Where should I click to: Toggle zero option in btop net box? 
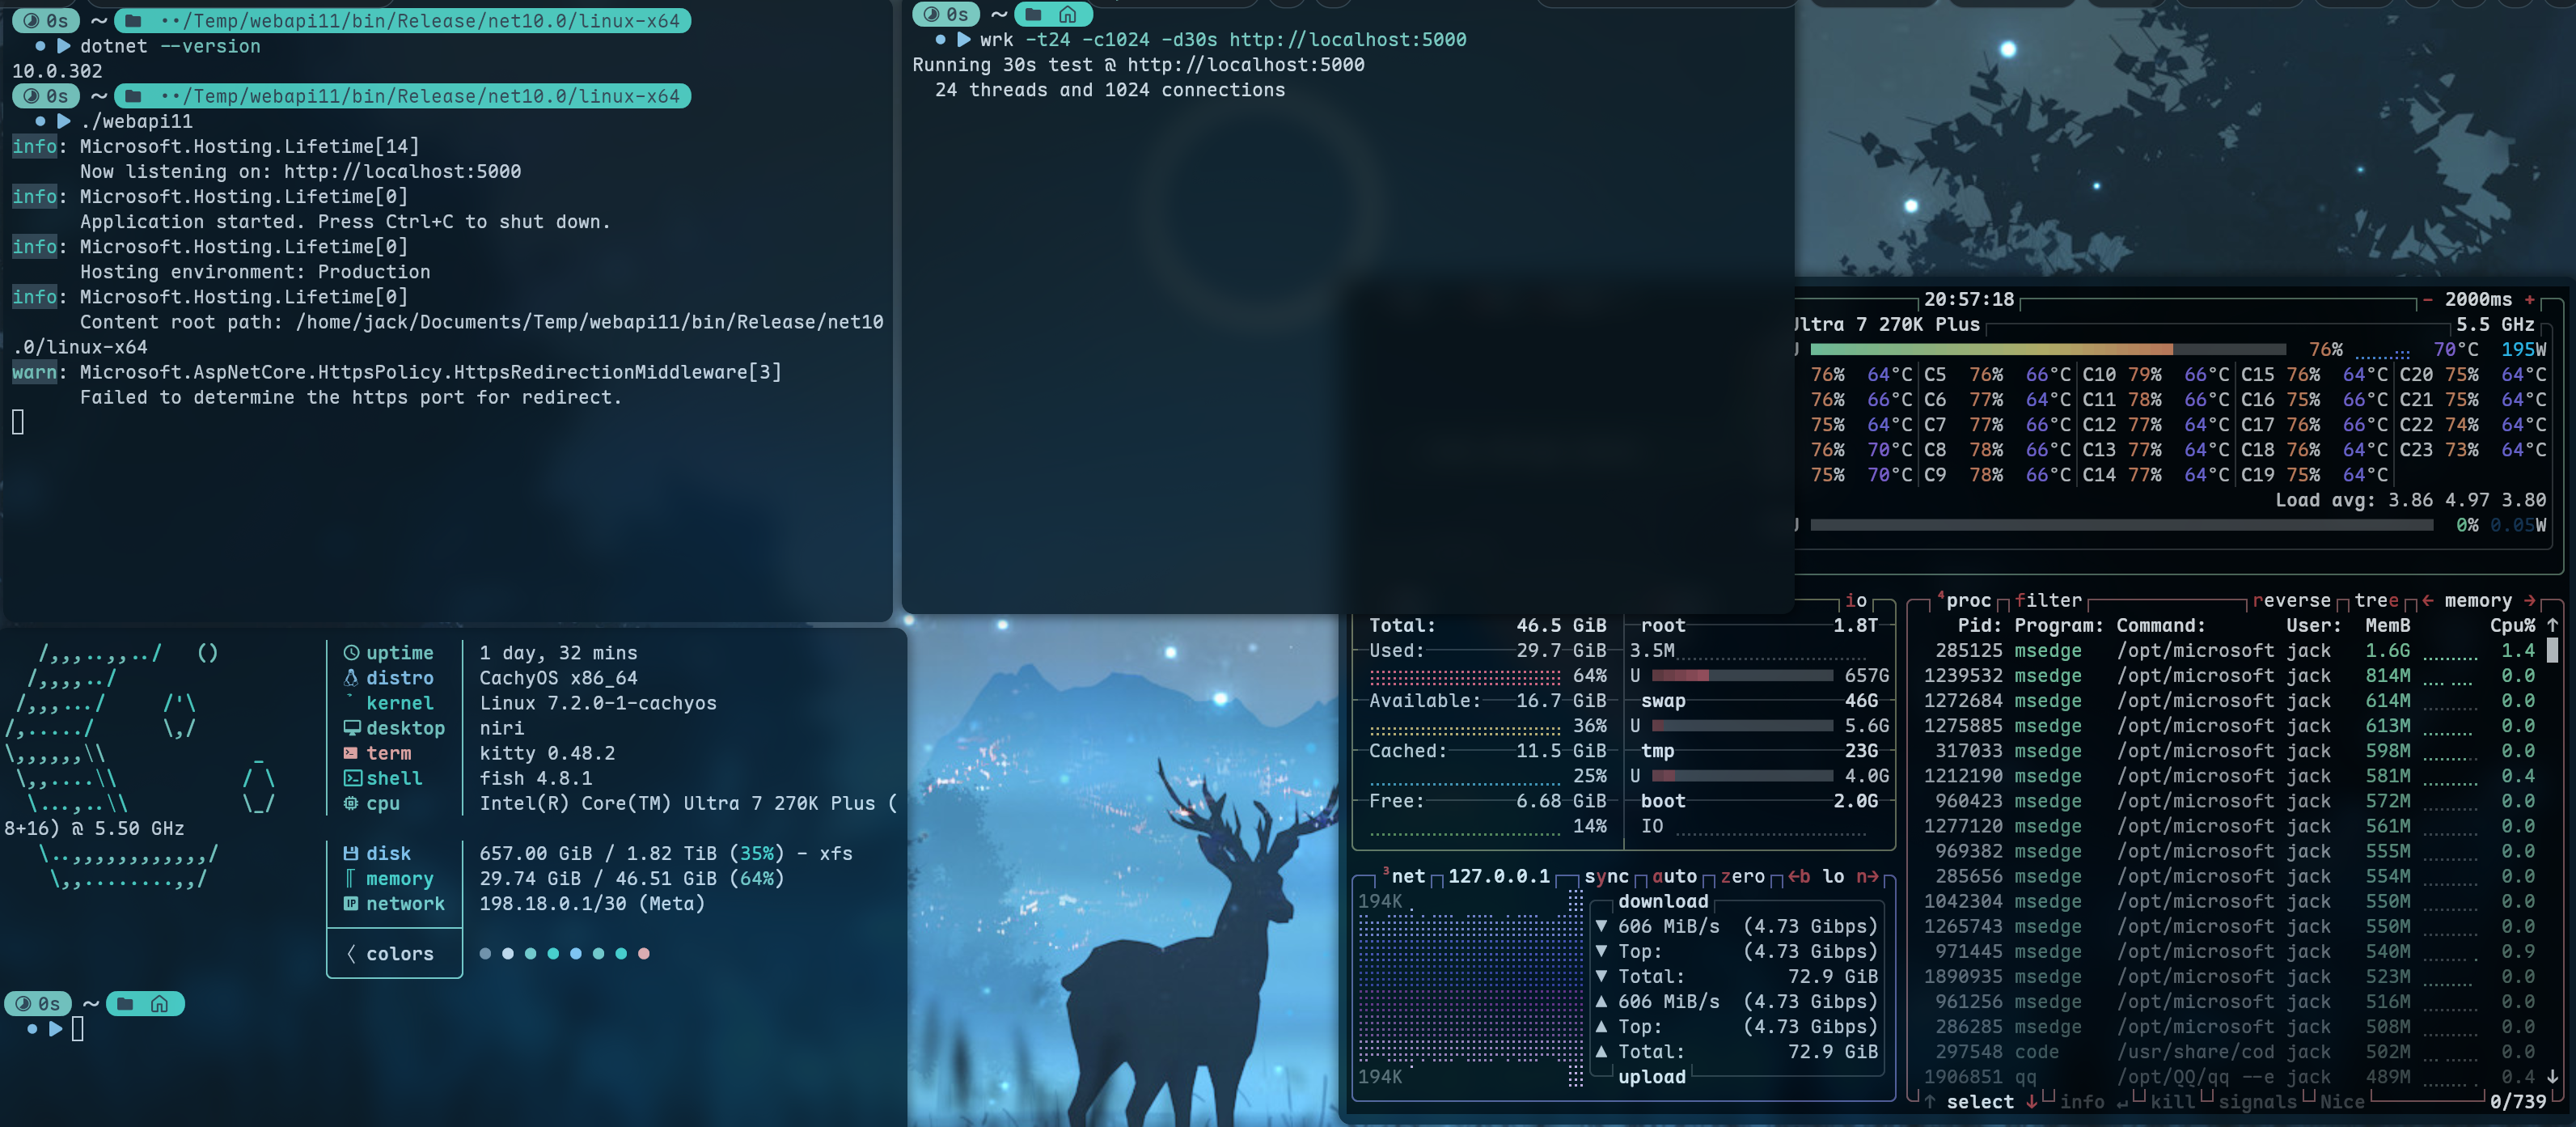point(1743,876)
